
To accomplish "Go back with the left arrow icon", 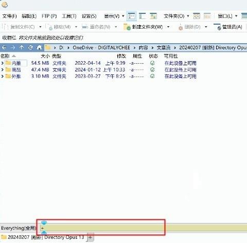I will tap(4, 47).
